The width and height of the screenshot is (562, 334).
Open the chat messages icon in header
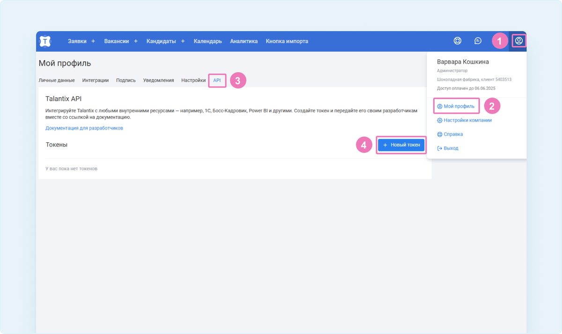(478, 41)
